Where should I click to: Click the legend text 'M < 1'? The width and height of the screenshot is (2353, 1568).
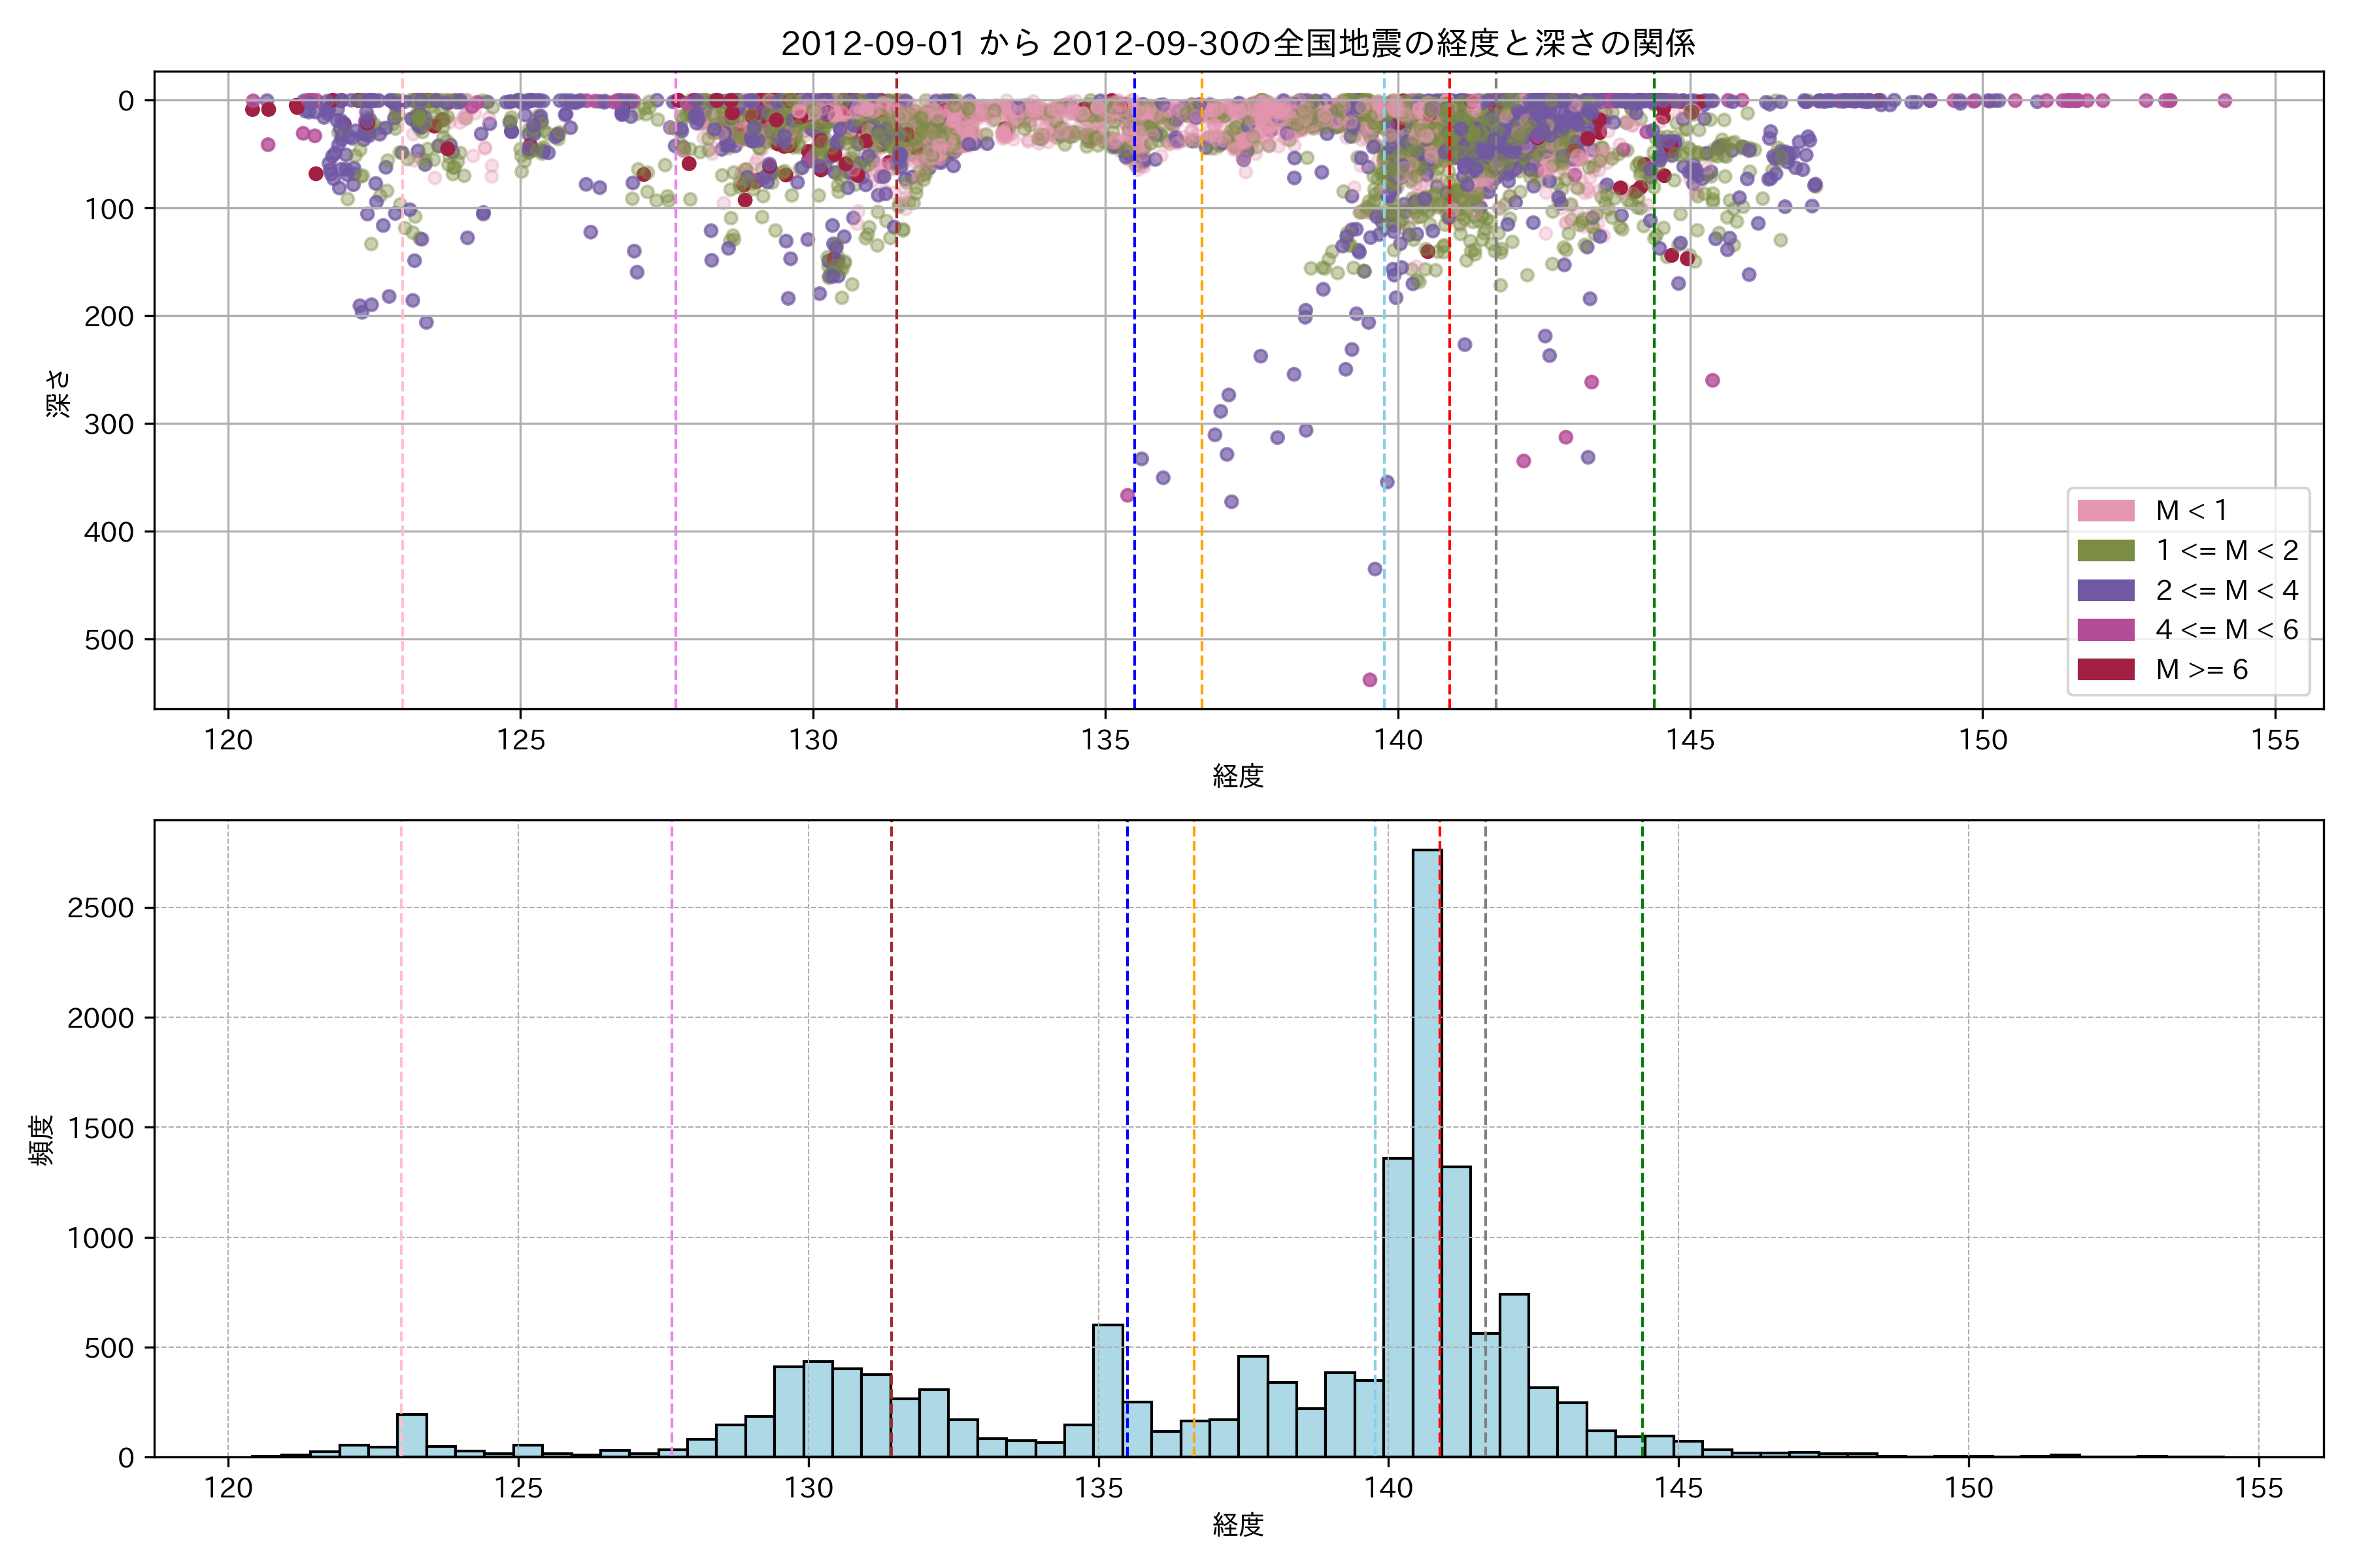(x=2191, y=511)
